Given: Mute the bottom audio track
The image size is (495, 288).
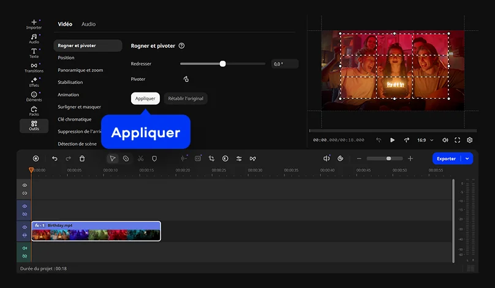Looking at the screenshot, I should coord(25,248).
